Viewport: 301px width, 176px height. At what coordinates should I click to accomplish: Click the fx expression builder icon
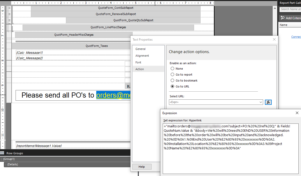[x=268, y=102]
